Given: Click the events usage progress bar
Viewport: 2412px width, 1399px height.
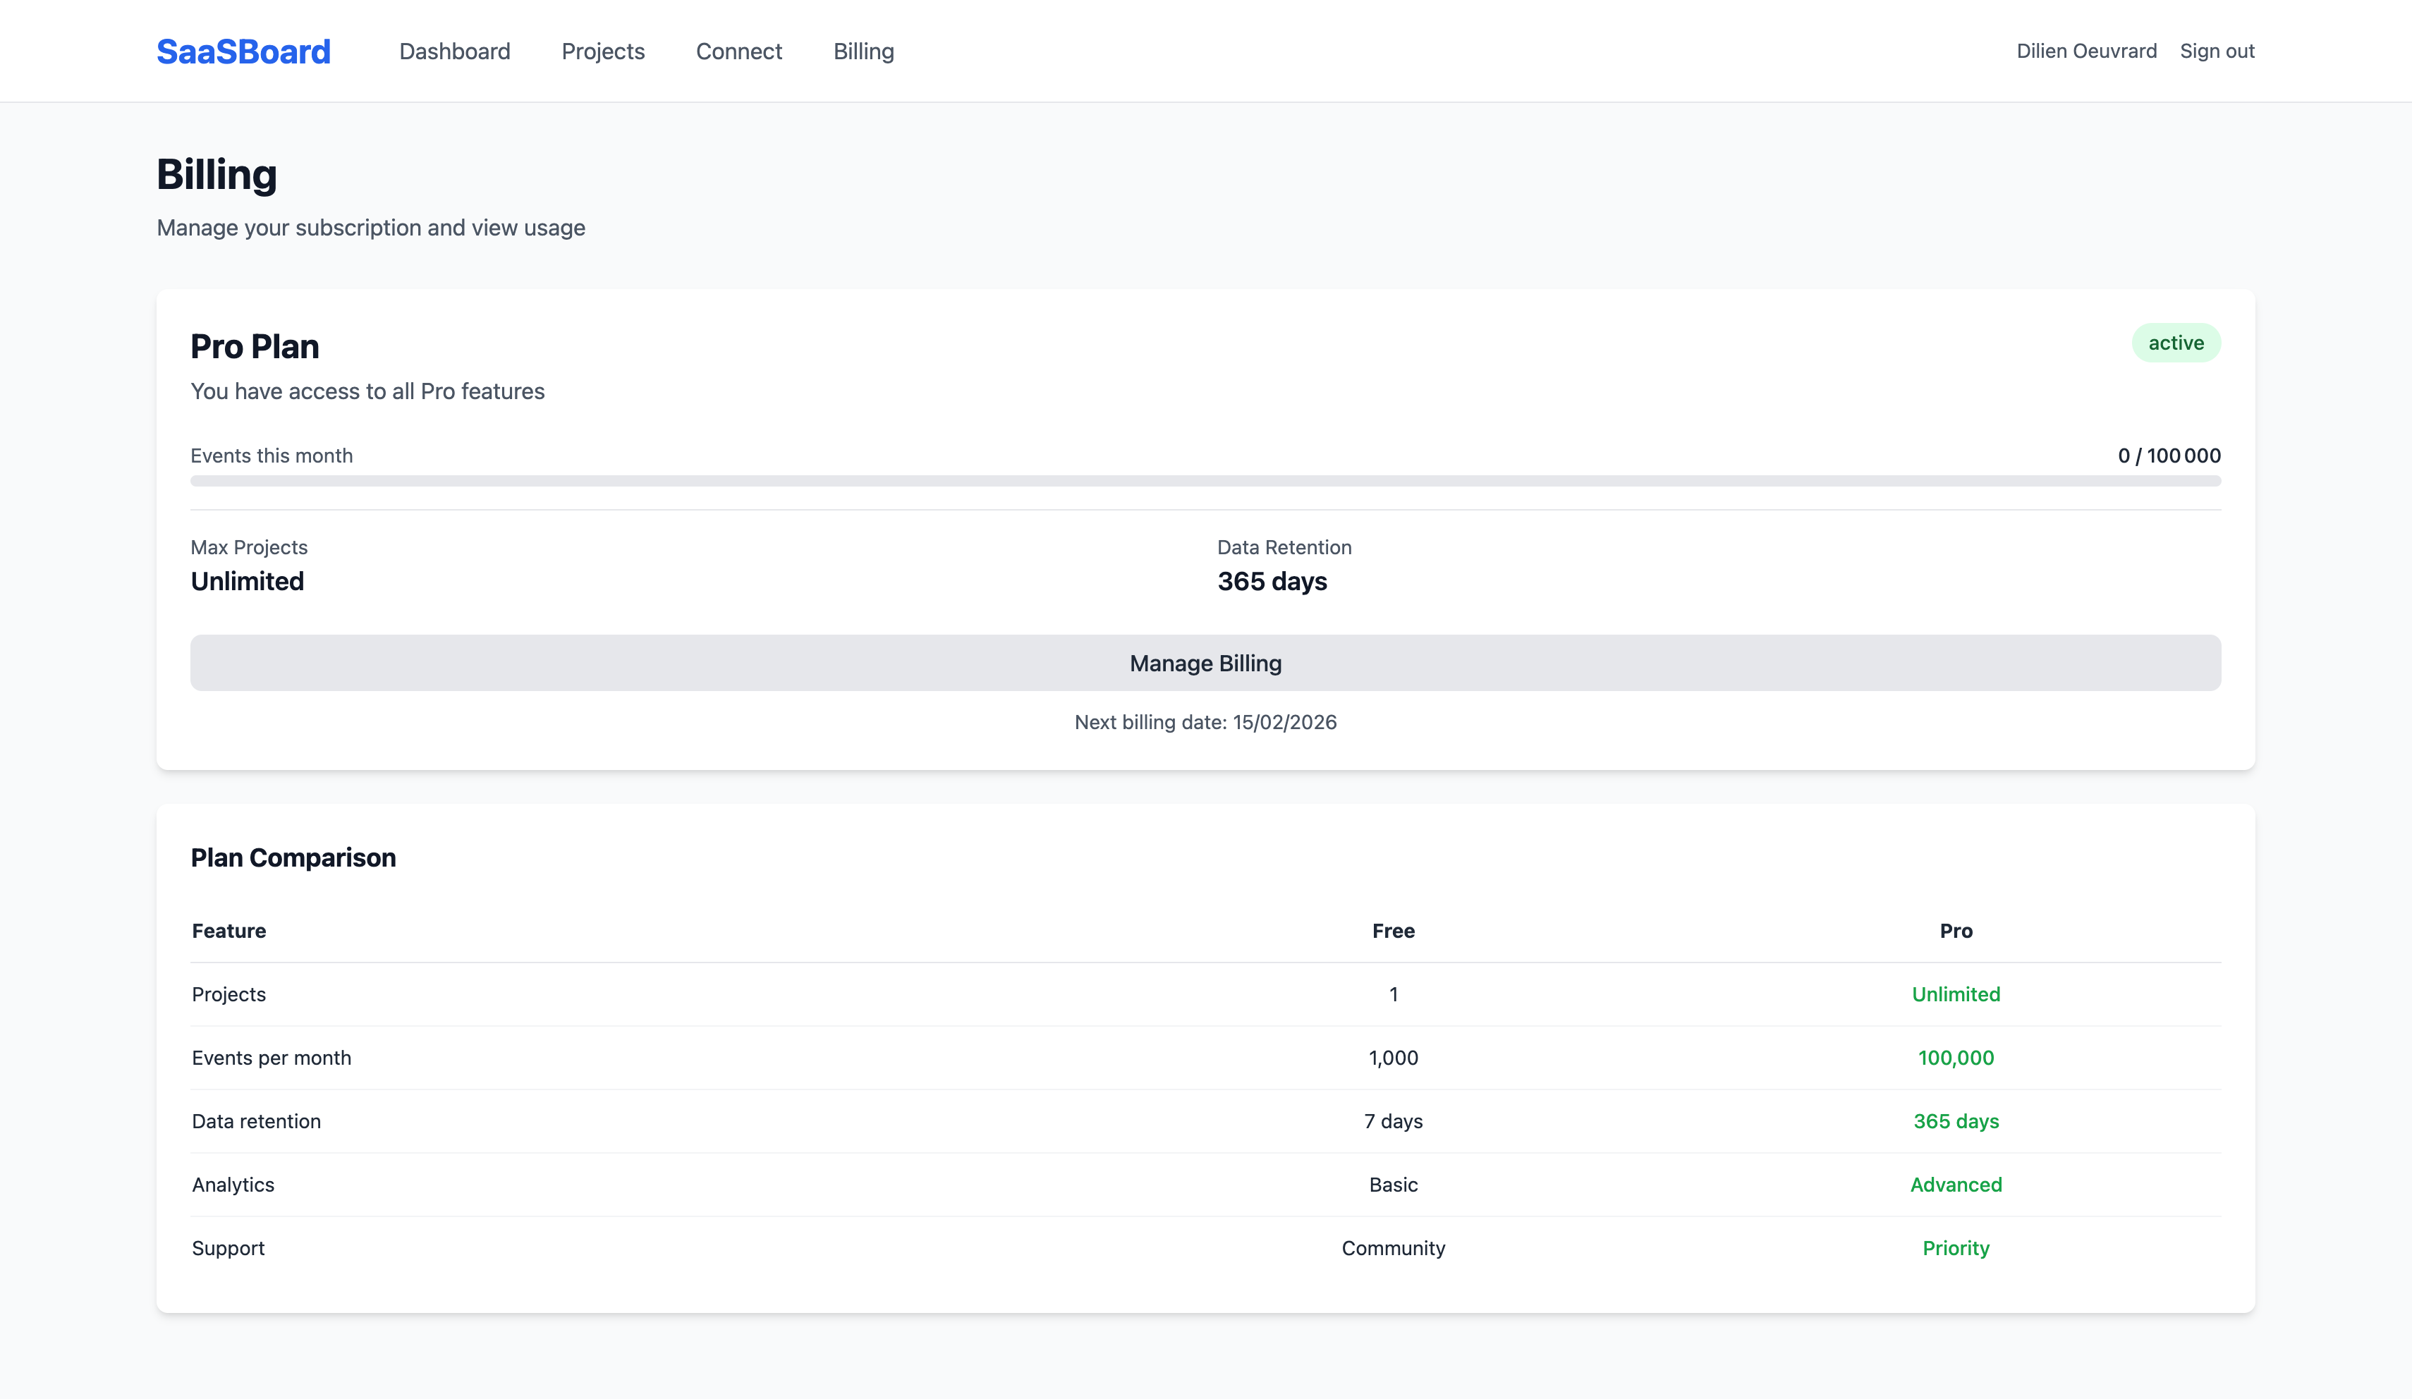Looking at the screenshot, I should click(1205, 483).
